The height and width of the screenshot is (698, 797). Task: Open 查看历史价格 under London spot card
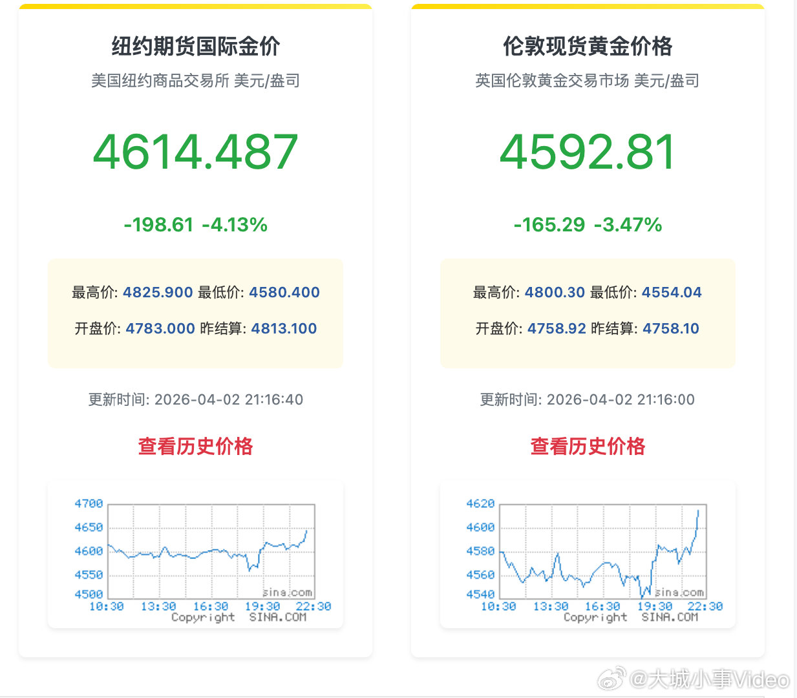[588, 446]
